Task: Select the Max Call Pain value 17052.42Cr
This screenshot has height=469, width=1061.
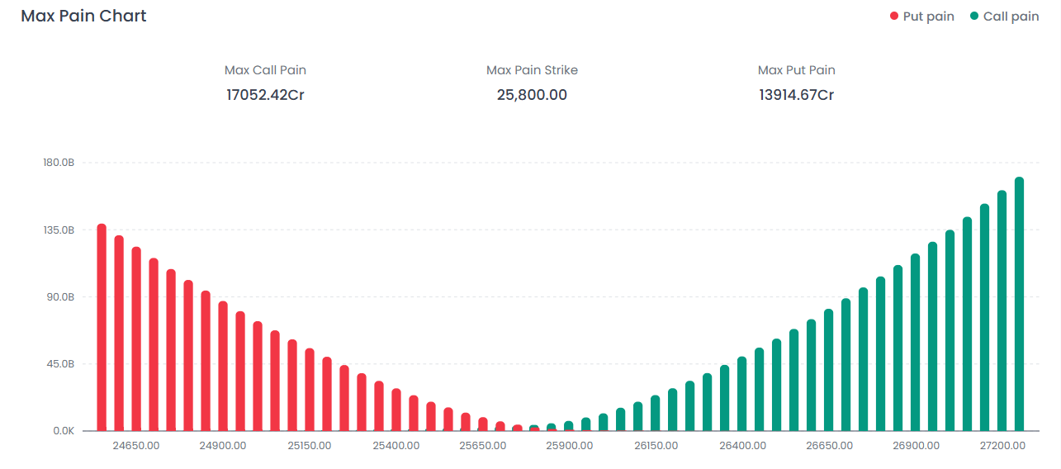Action: [265, 95]
